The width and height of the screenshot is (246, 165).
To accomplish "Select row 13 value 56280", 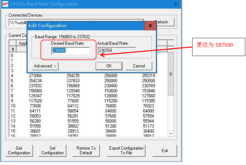I will (35, 121).
